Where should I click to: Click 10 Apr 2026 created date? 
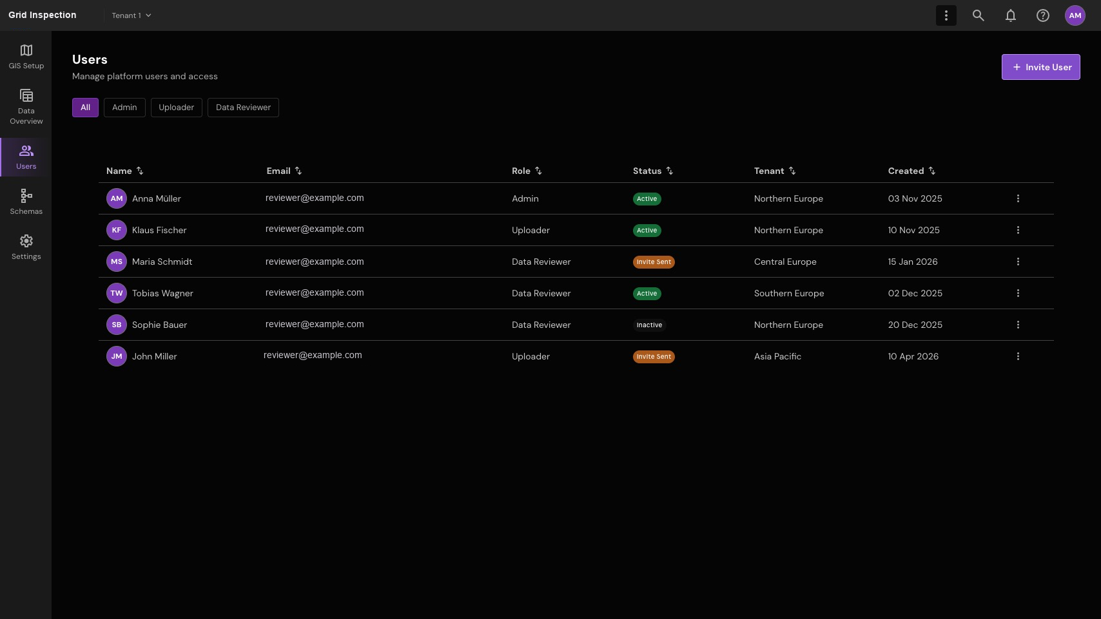coord(913,356)
